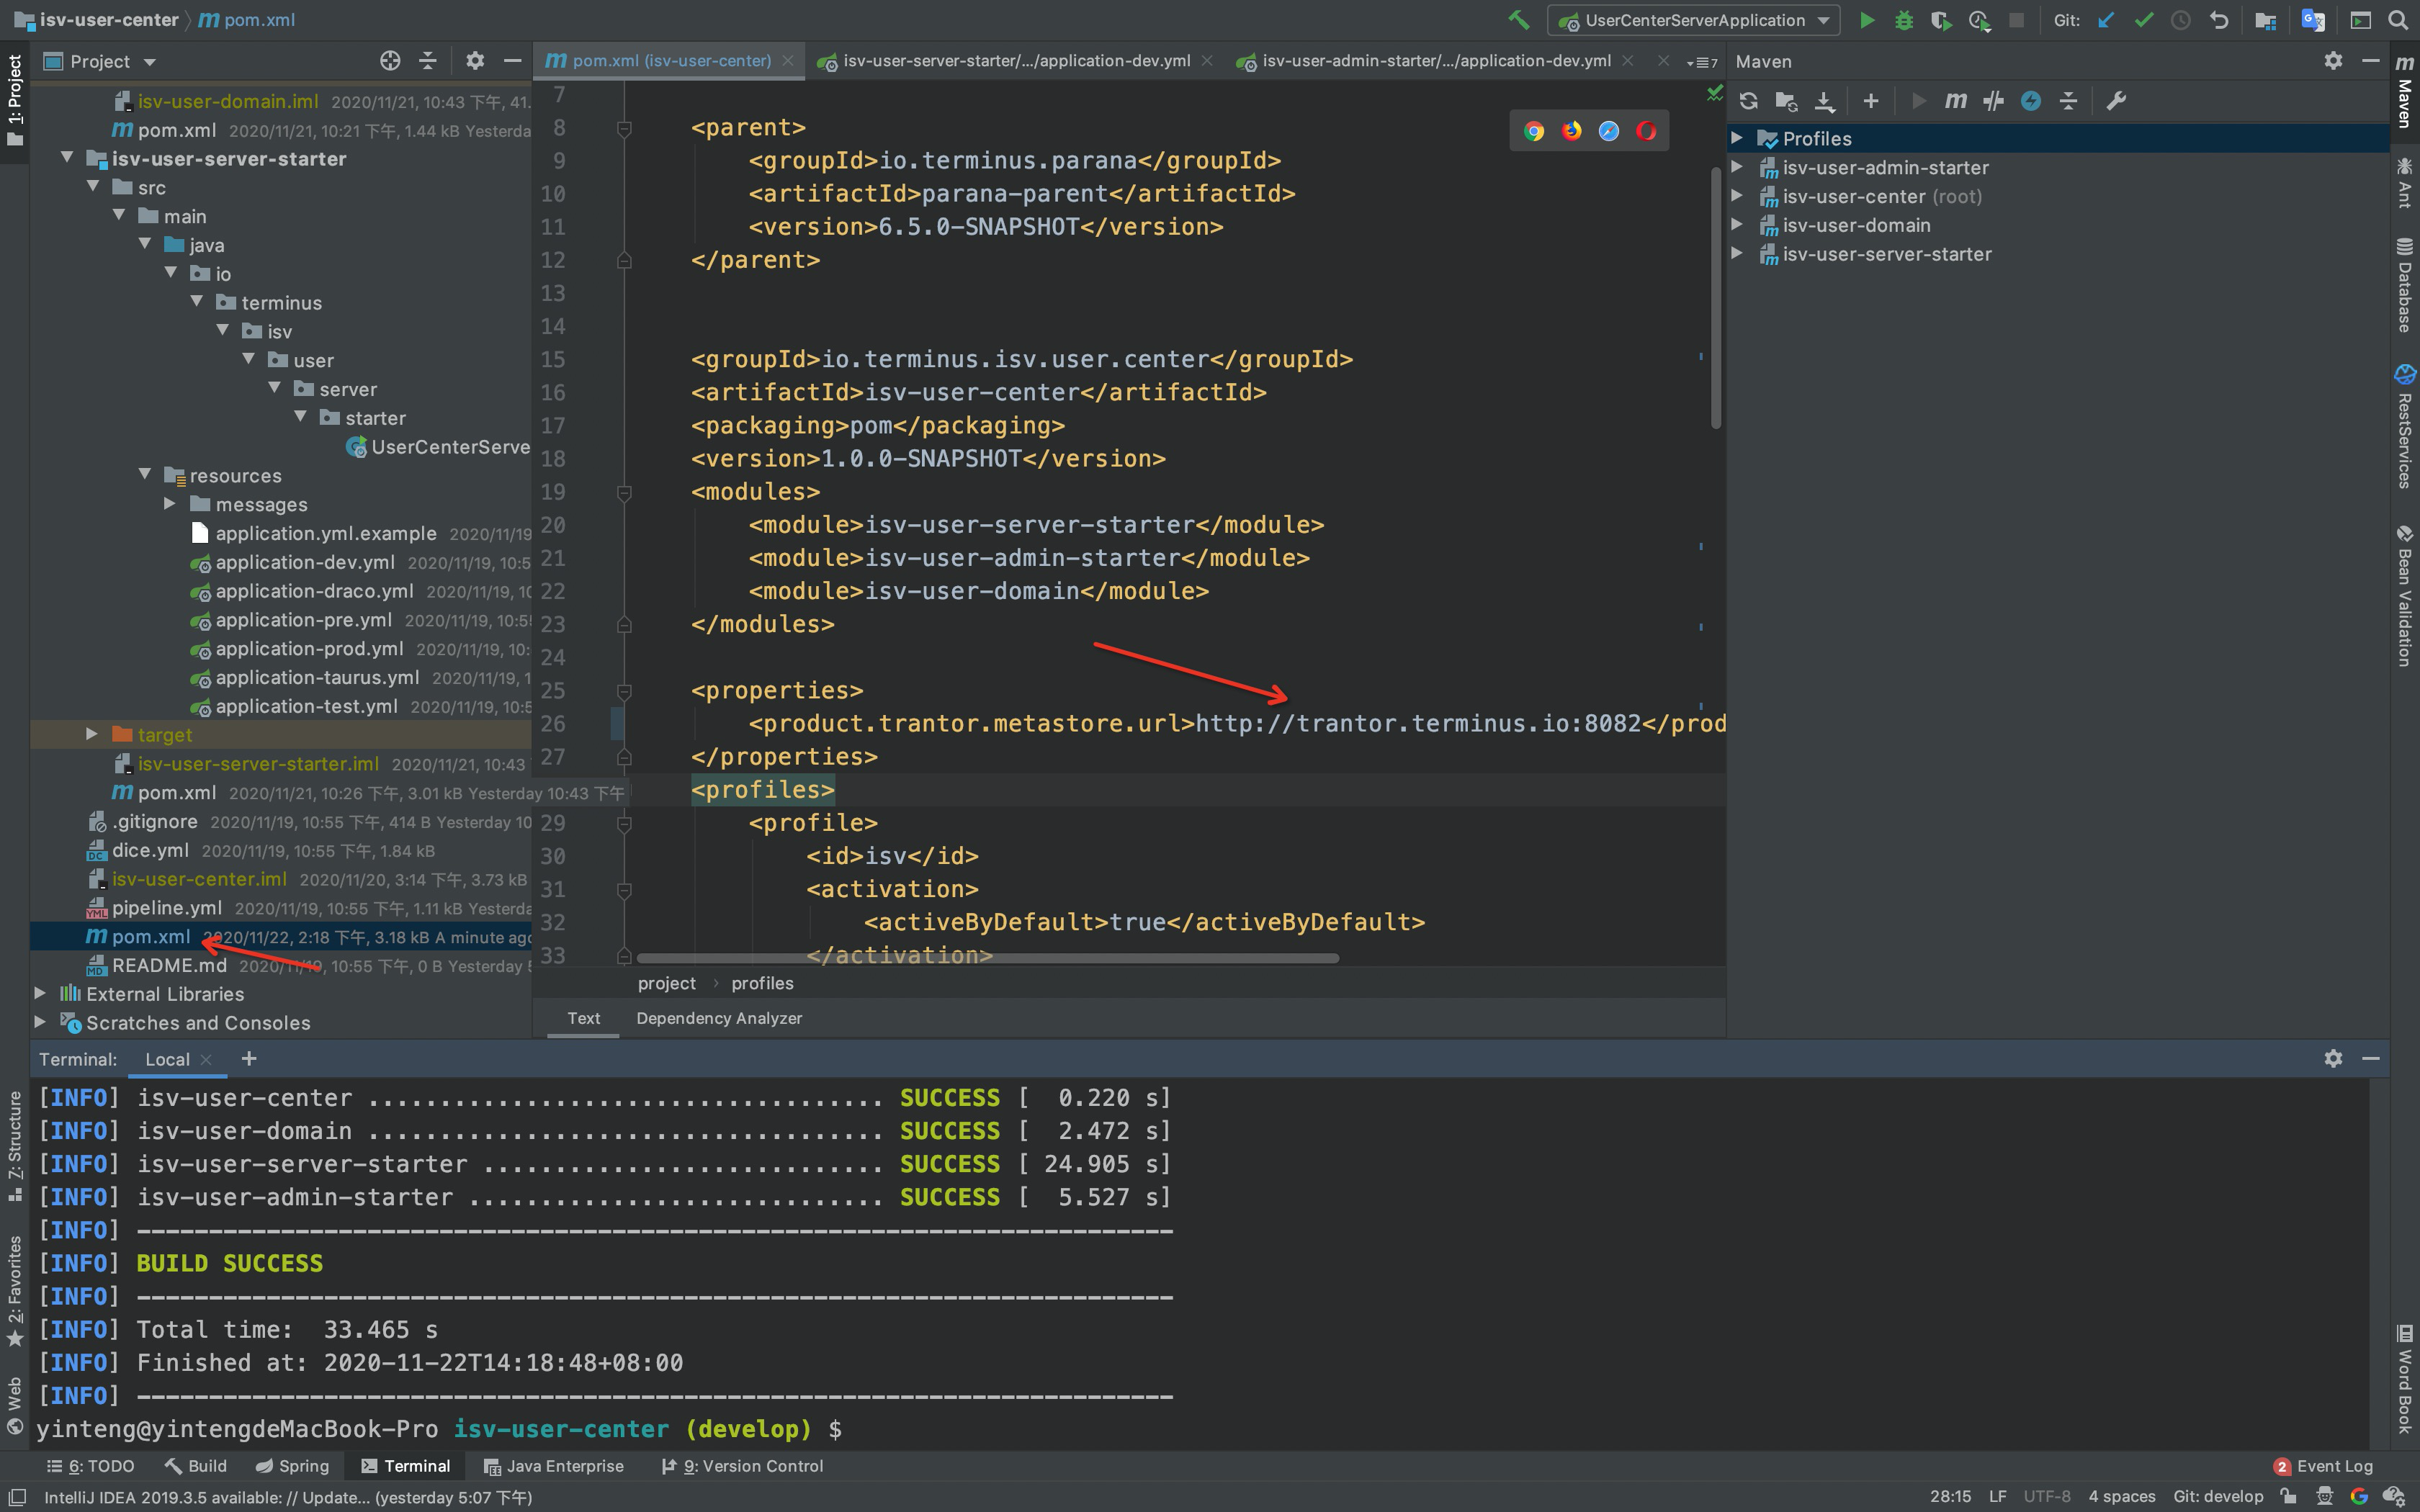
Task: Open the TODO tool window
Action: pos(91,1466)
